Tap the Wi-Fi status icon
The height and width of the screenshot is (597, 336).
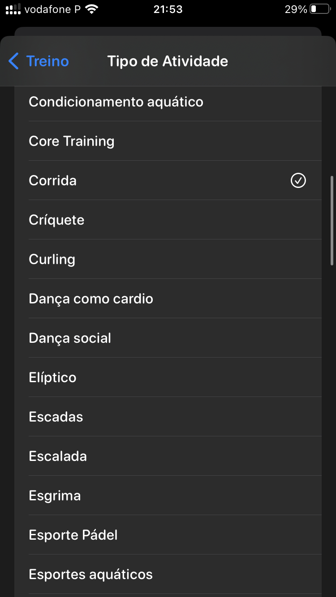click(x=92, y=9)
